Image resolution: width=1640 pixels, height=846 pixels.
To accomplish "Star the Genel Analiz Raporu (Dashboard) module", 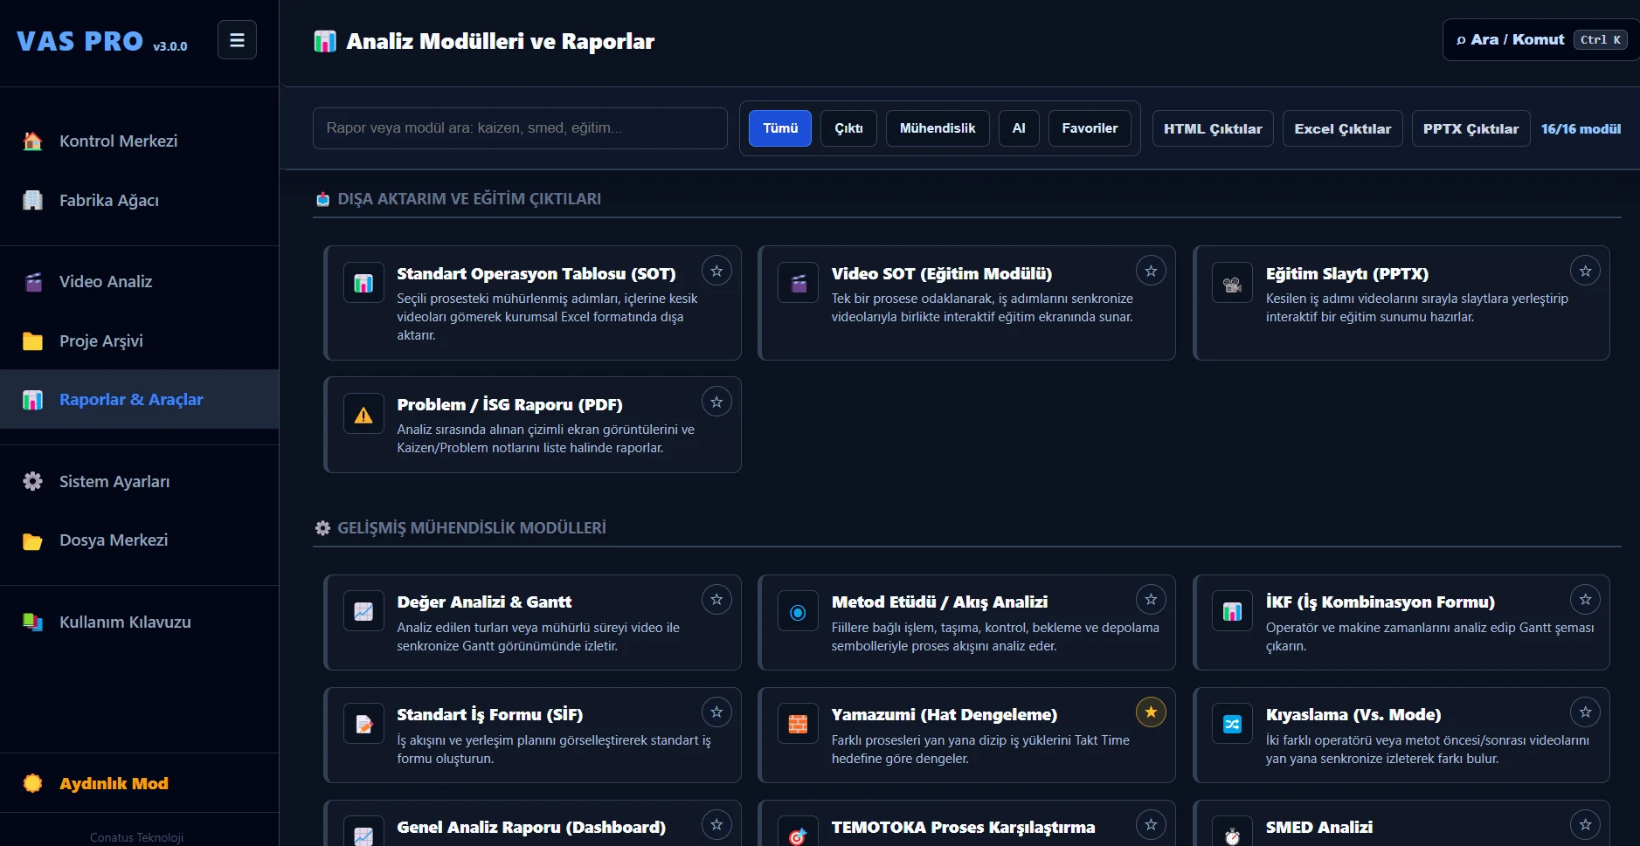I will tap(716, 824).
